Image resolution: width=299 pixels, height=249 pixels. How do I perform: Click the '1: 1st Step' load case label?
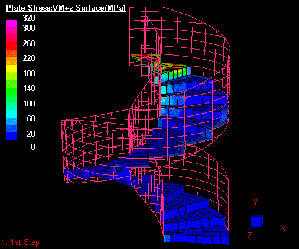(x=21, y=242)
